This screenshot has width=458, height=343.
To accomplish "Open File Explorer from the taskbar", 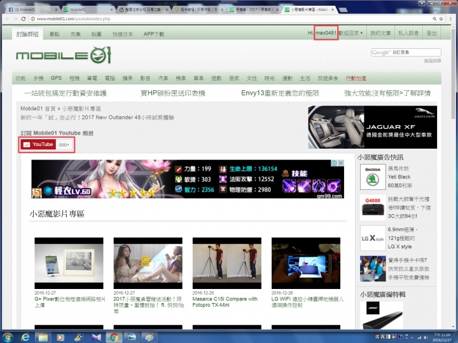I will (43, 337).
